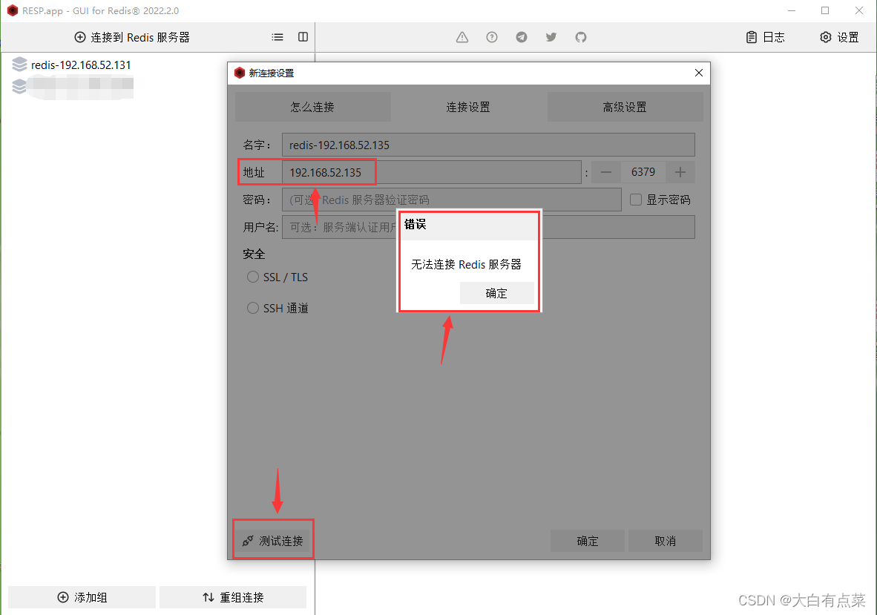Click the list view icon near 连接到 Redis 服务器
The image size is (877, 615).
point(277,36)
